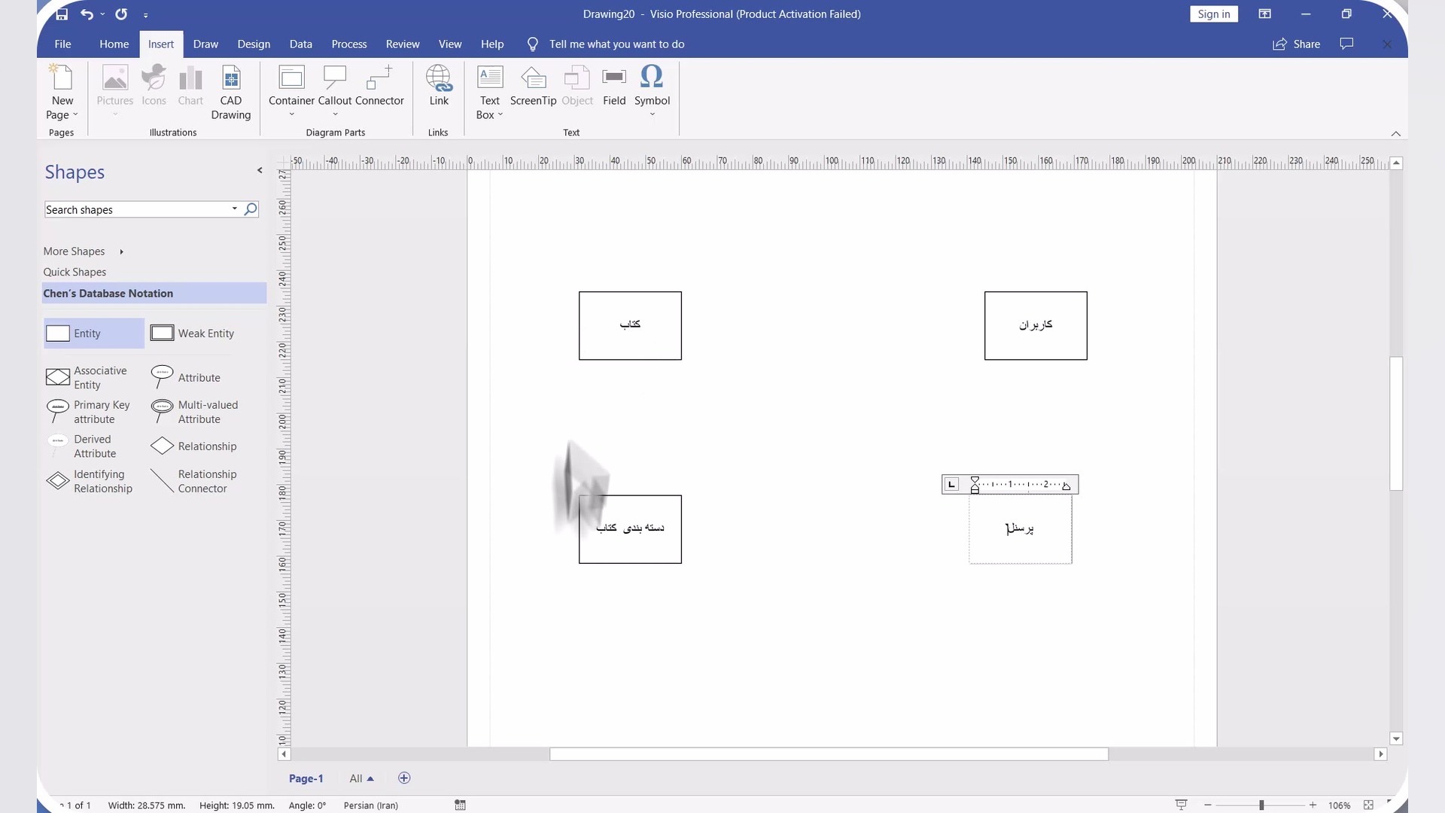Expand the Text Box dropdown

500,114
